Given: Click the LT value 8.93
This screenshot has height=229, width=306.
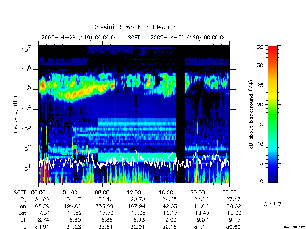Looking at the screenshot, I should coord(139,220).
